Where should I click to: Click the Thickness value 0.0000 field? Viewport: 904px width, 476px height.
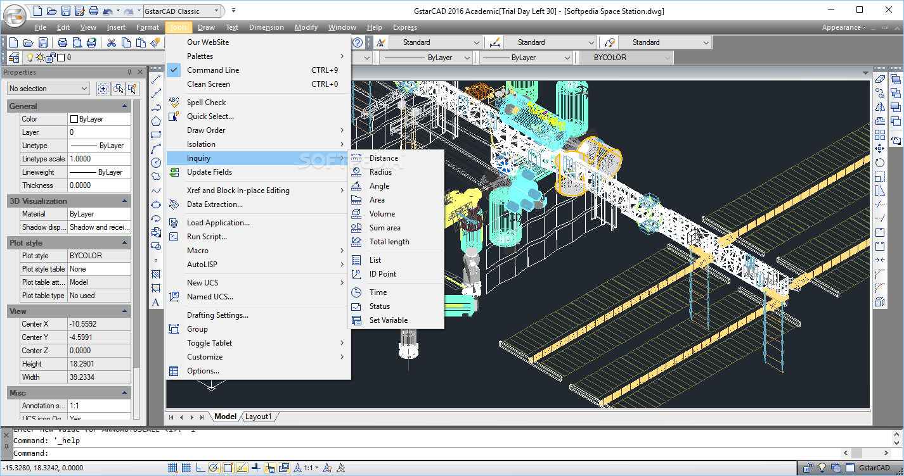coord(100,185)
